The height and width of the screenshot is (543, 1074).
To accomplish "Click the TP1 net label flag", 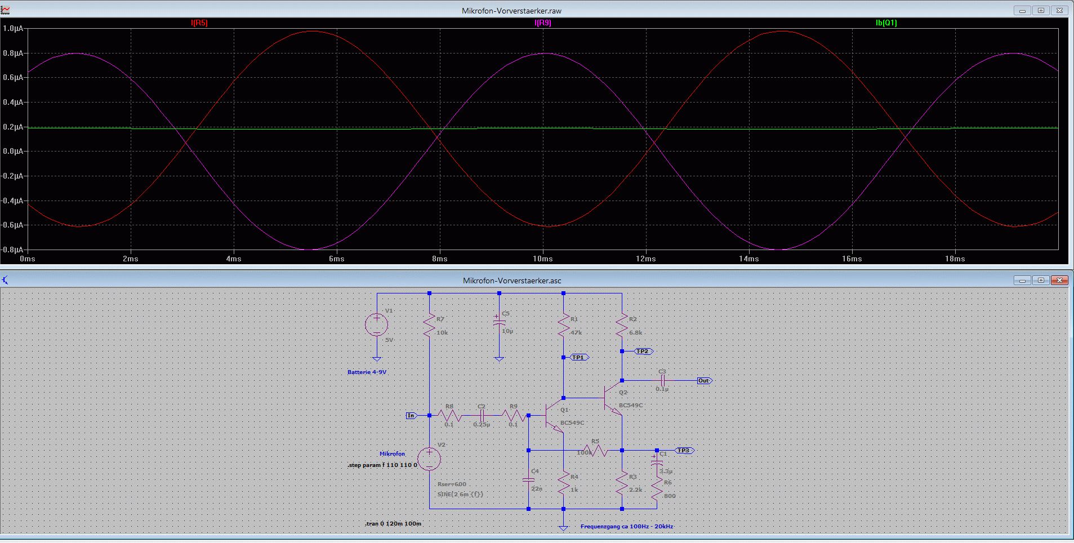I will (580, 358).
